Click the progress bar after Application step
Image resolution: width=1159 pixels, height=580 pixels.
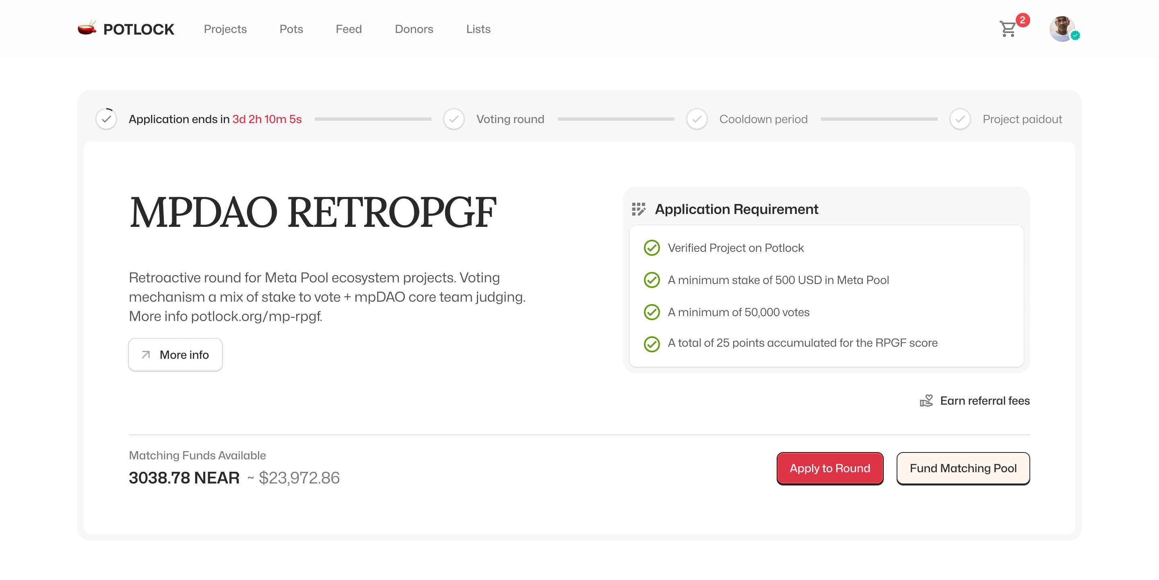pyautogui.click(x=373, y=119)
